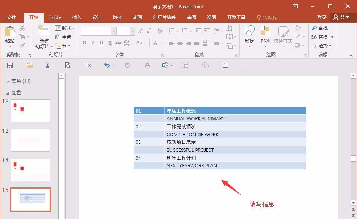This screenshot has width=357, height=219.
Task: Select slide 13 thumbnail in the pane
Action: tap(30, 140)
